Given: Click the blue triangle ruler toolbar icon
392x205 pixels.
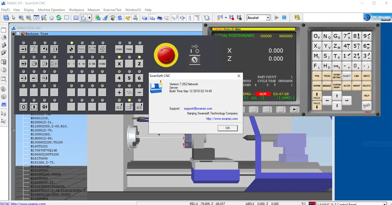Looking at the screenshot, I should (105, 18).
